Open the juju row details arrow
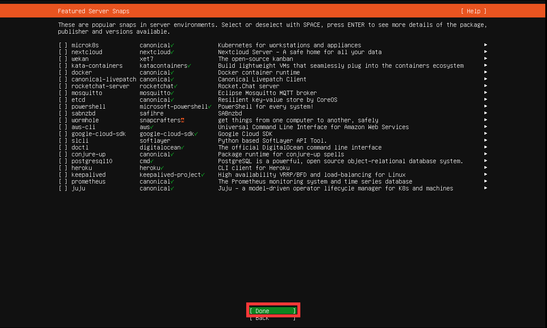 (486, 188)
